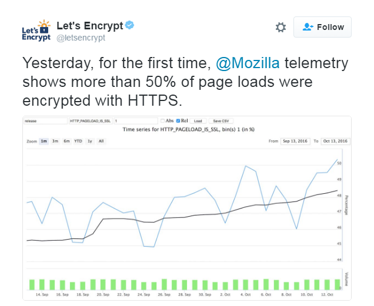Click the HTTP_PAGELOAD_IS_SSL measure field
The image size is (374, 306).
[x=91, y=121]
